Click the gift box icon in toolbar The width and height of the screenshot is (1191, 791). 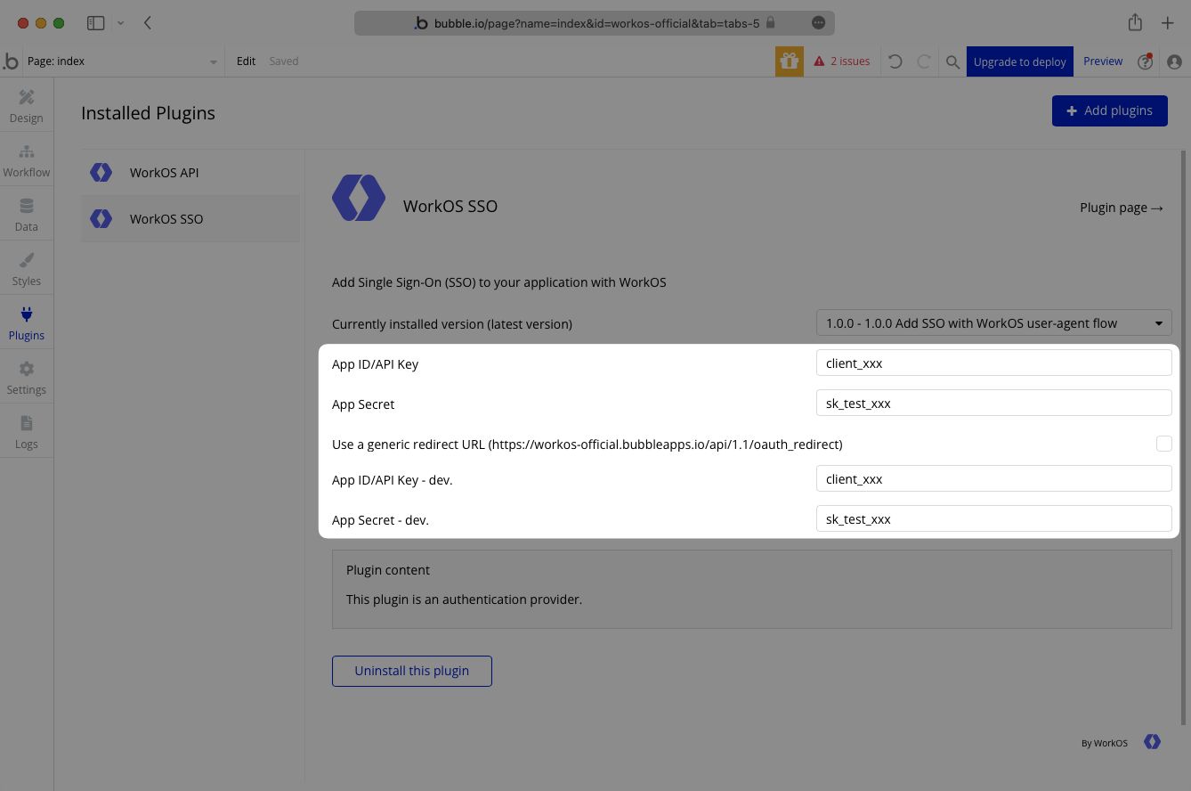point(789,61)
